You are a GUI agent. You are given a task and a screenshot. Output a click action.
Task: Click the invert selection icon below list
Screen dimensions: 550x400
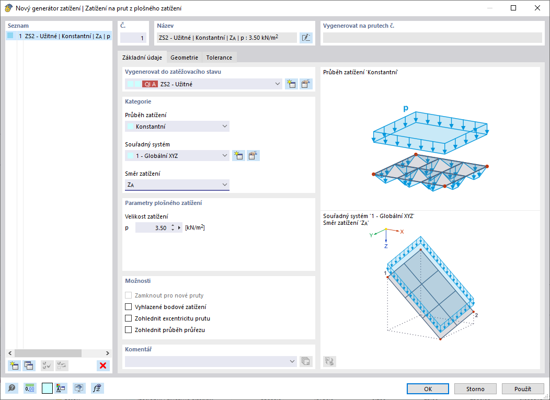point(62,365)
